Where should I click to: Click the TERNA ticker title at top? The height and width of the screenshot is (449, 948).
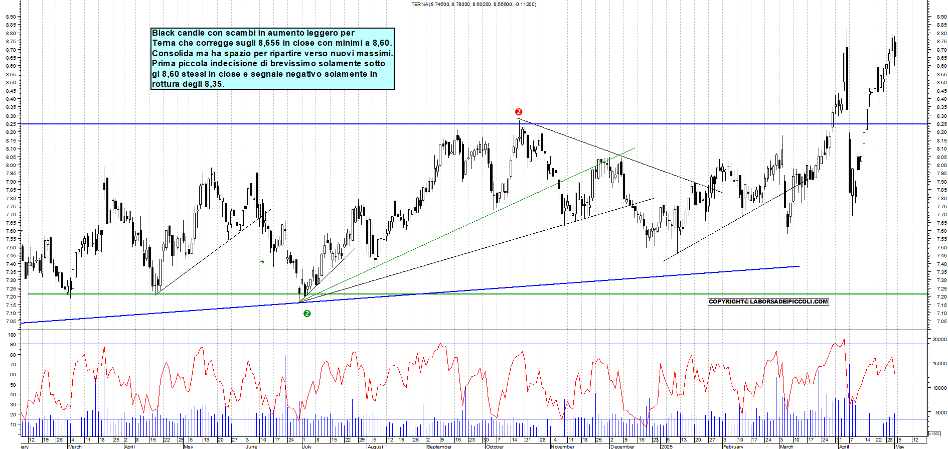pos(473,4)
